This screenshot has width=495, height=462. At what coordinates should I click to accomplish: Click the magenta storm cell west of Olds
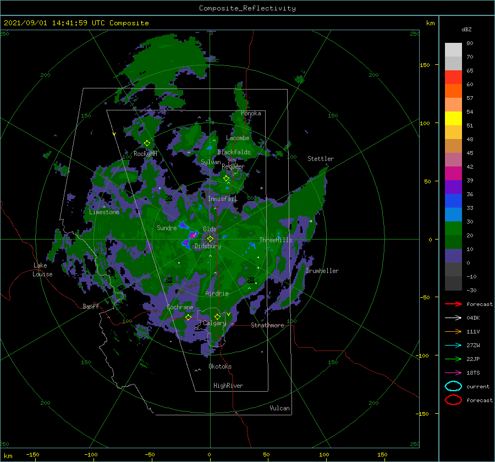pos(193,235)
